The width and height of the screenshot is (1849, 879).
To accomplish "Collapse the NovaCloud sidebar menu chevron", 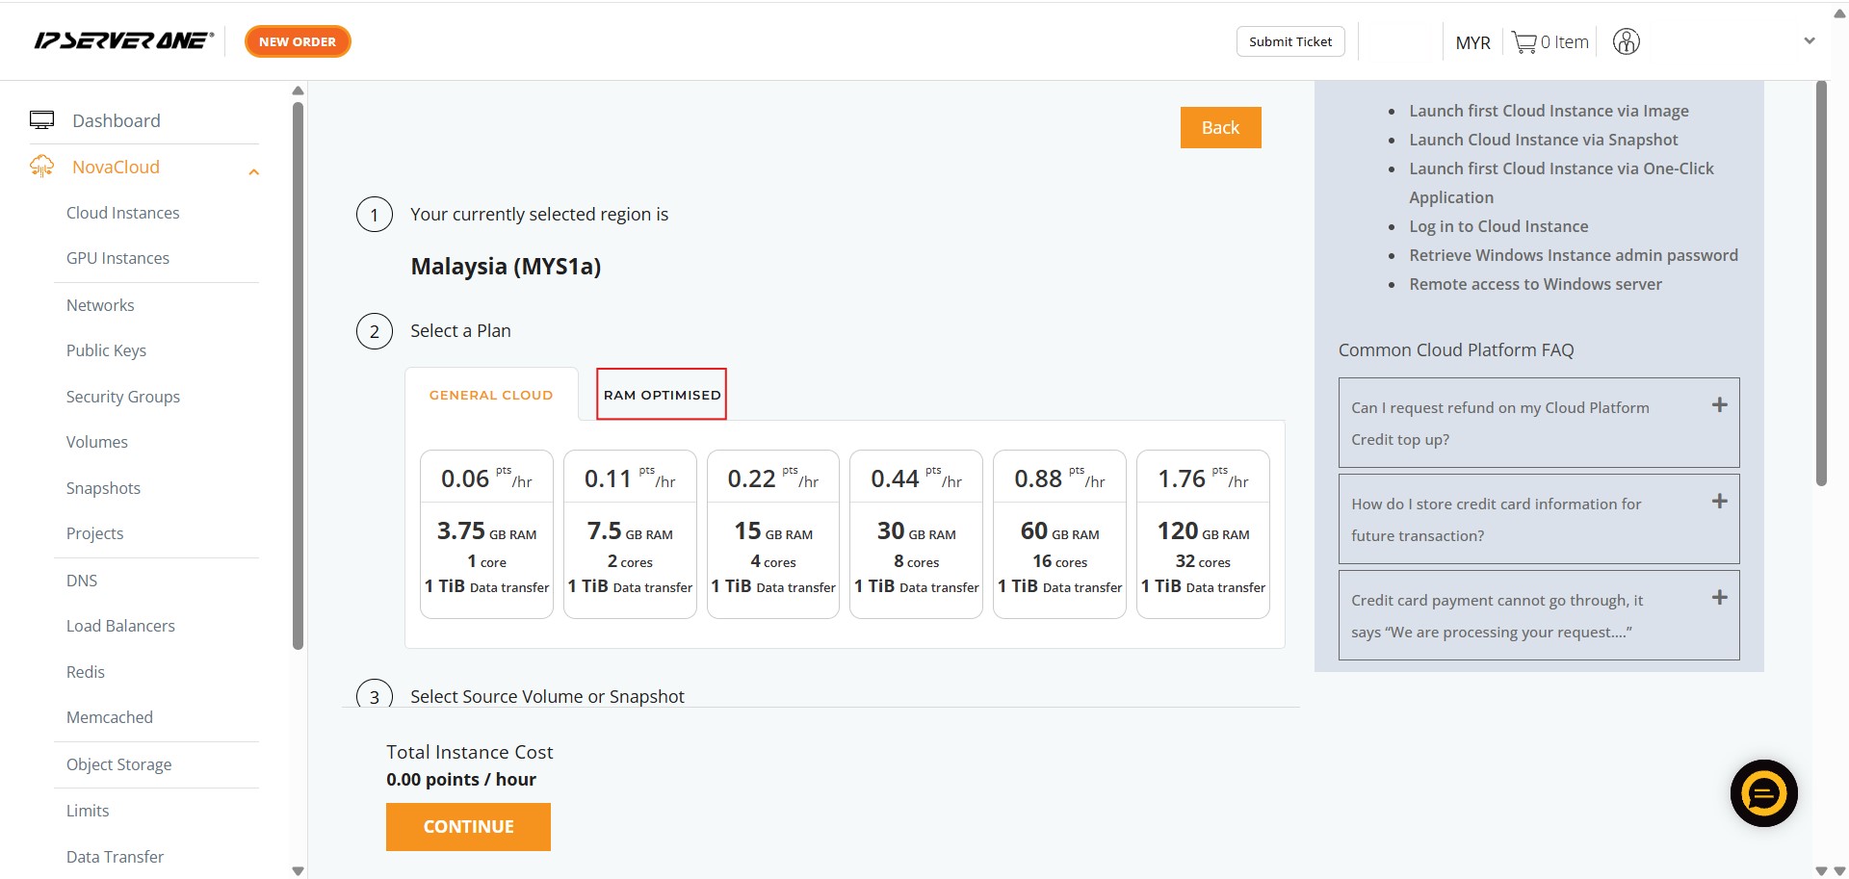I will click(254, 172).
